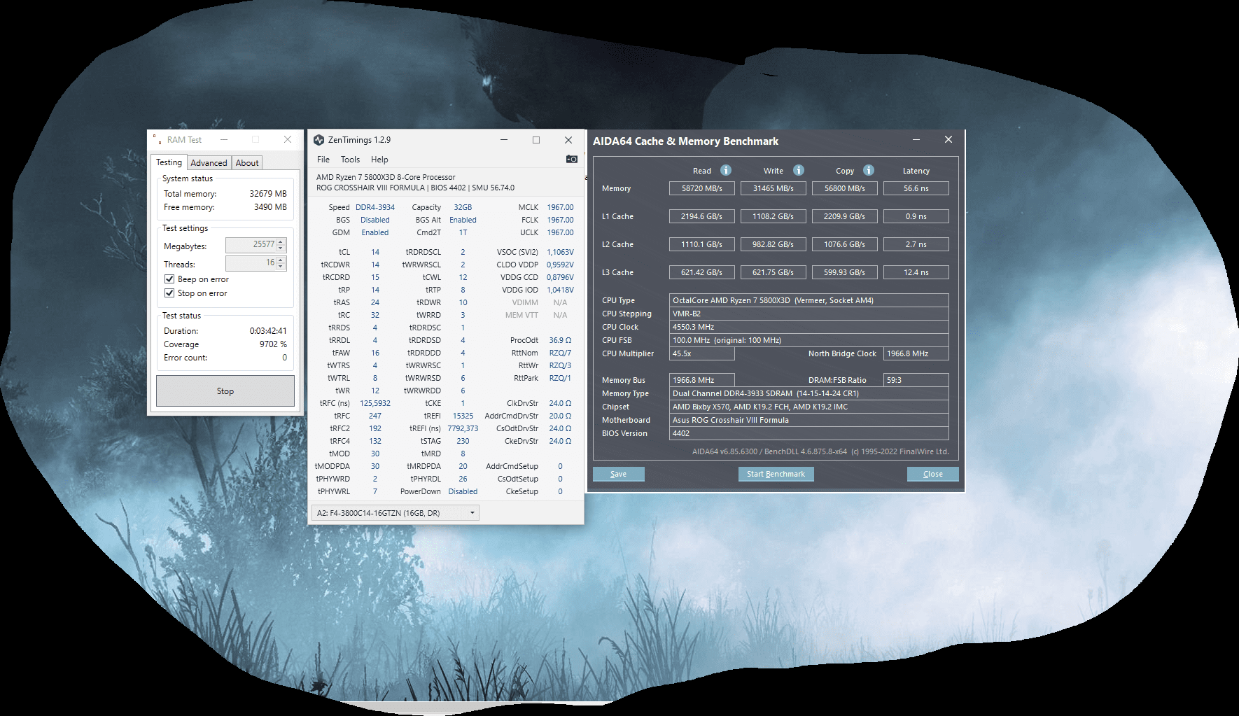Click the Speed value DDR4-3934 in ZenTimings

(x=375, y=207)
